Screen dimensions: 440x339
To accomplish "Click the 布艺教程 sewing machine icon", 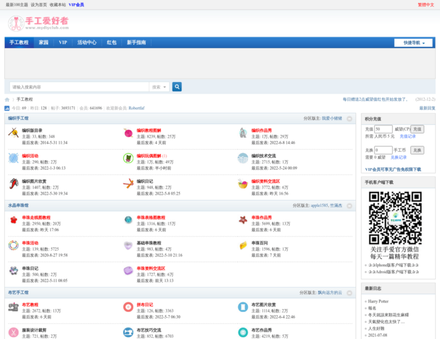I will 13,307.
